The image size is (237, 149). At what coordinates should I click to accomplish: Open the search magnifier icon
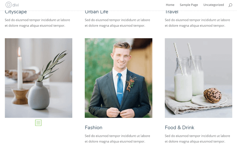(x=230, y=5)
